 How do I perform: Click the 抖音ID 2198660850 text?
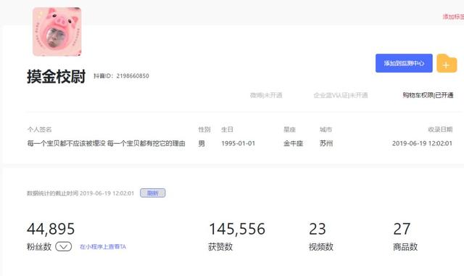click(x=121, y=76)
